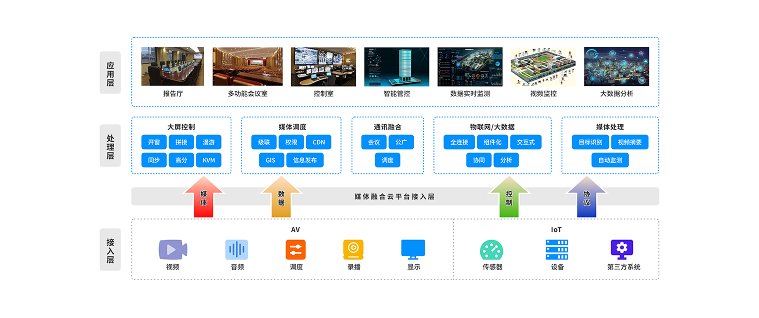
Task: Select the 设备 server rack icon
Action: coord(557,249)
